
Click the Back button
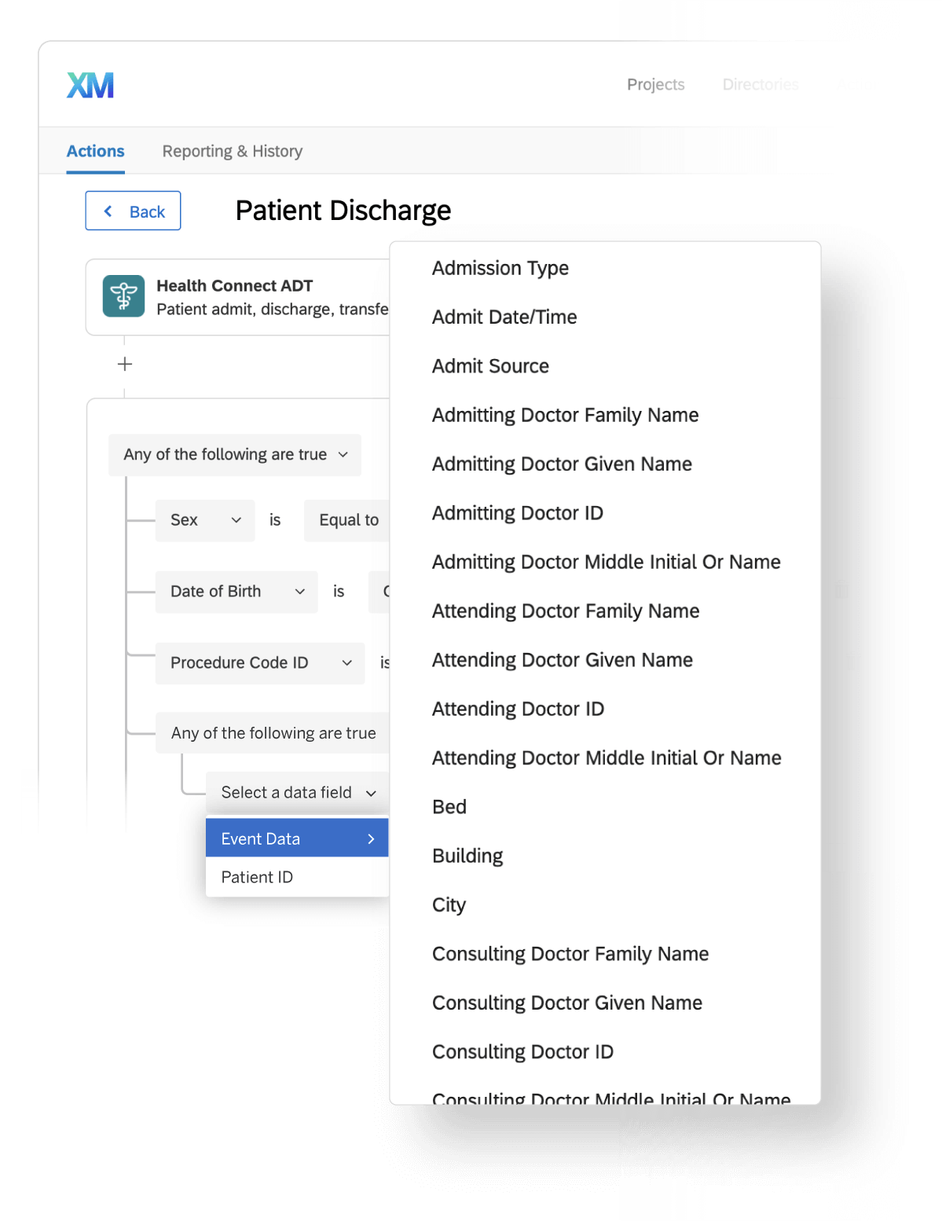point(133,211)
